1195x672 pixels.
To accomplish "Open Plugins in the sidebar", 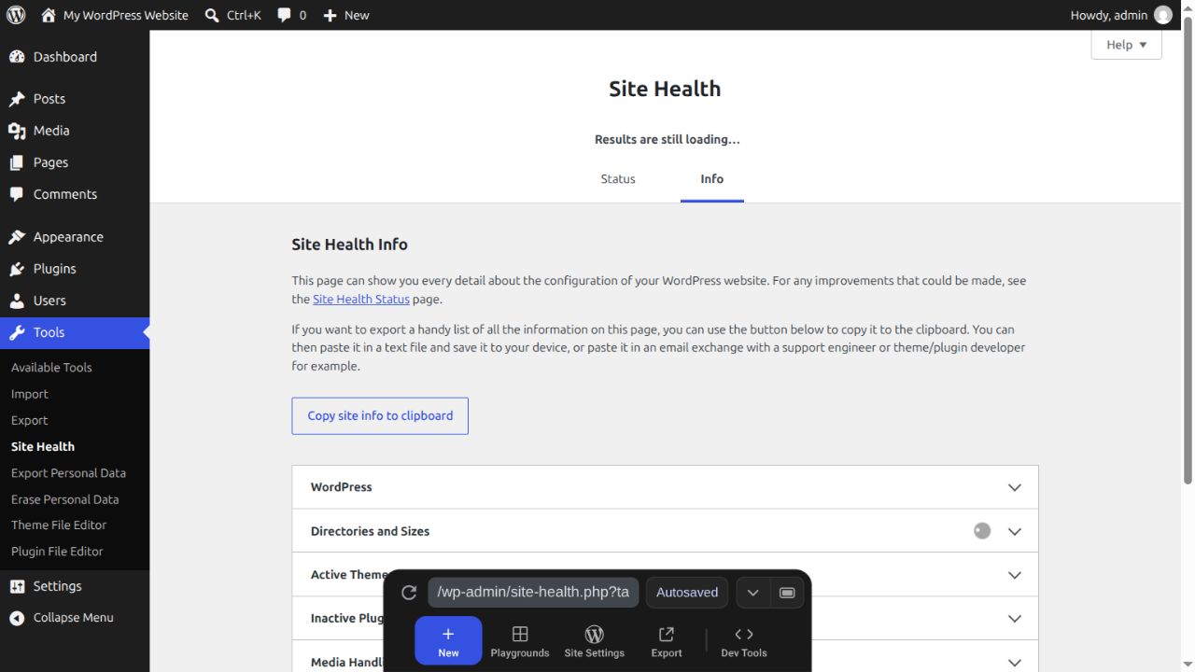I will coord(75,269).
